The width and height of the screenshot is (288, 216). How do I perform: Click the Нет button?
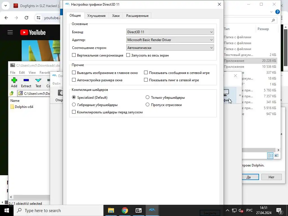coord(271,177)
